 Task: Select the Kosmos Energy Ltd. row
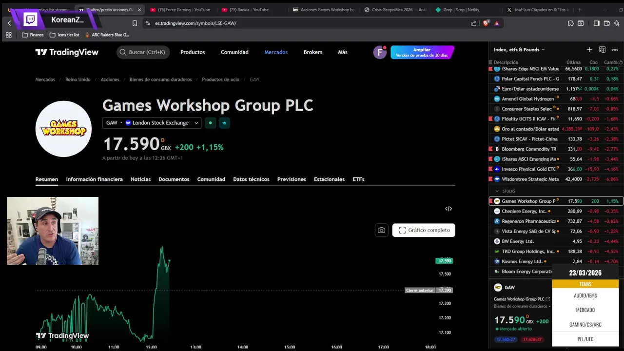556,261
